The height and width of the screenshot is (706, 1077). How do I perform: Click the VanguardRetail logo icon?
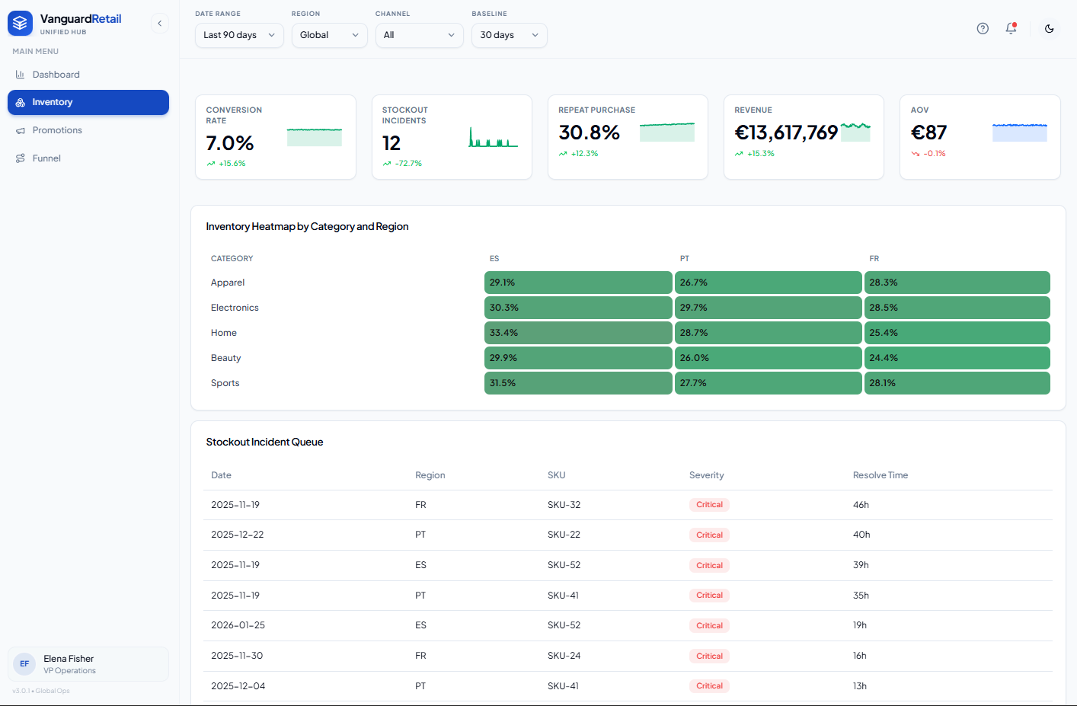point(21,24)
